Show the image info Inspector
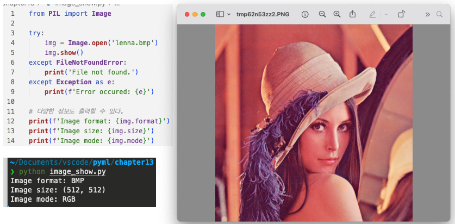Image resolution: width=455 pixels, height=224 pixels. (x=305, y=14)
